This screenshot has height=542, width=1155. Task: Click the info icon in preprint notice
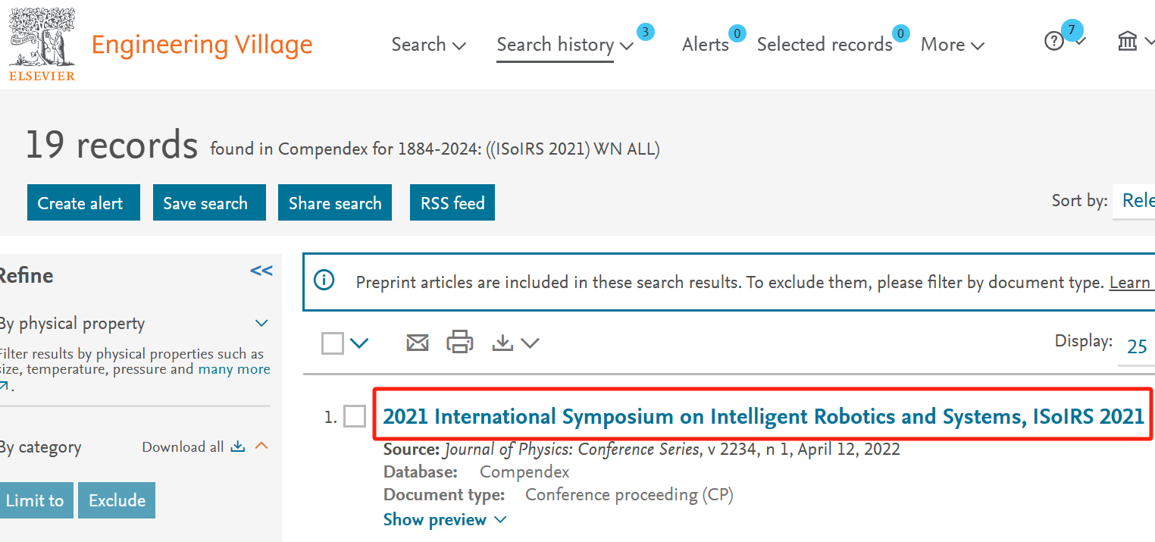click(324, 280)
